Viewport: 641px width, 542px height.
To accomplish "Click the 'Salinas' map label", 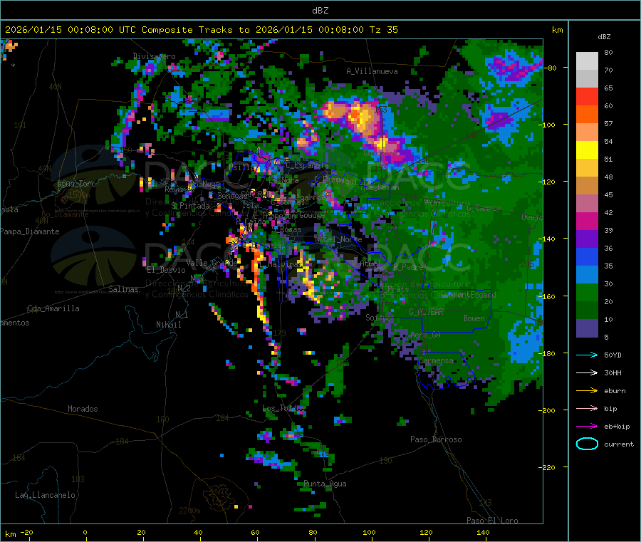I will tap(123, 289).
